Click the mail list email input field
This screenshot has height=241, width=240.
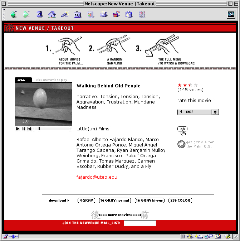point(140,223)
